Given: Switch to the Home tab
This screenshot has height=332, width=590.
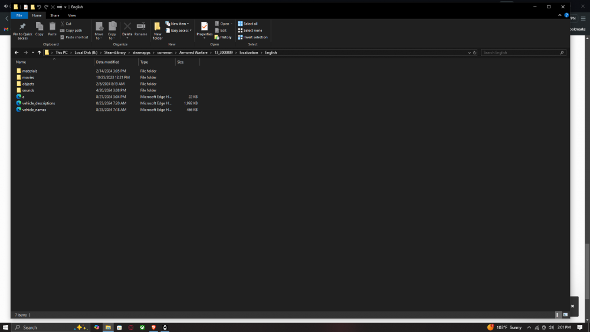Looking at the screenshot, I should (x=37, y=15).
